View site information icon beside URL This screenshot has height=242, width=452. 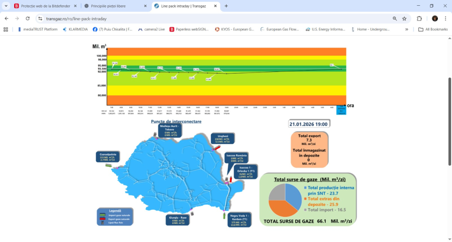point(40,19)
